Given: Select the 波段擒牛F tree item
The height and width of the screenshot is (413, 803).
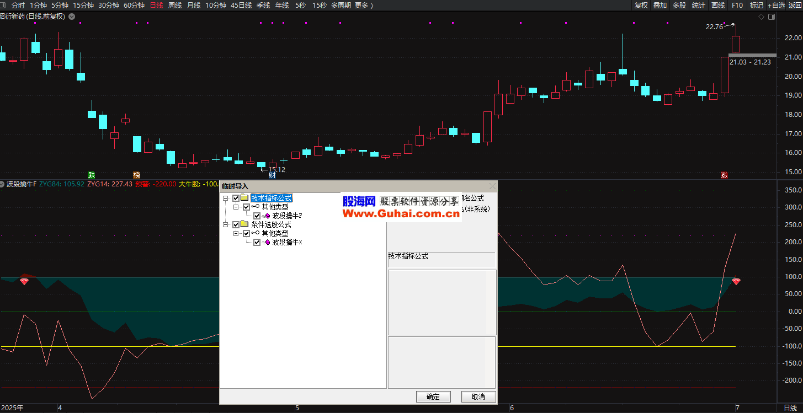Looking at the screenshot, I should coord(288,216).
